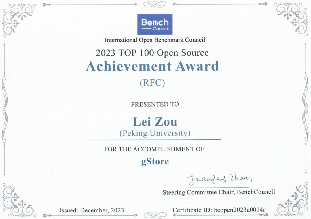Viewport: 311px width, 219px height.
Task: Click the handwritten signature
Action: [219, 179]
